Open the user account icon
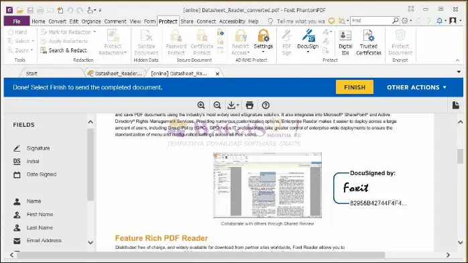Screen dimensions: 468x263 pos(453,21)
